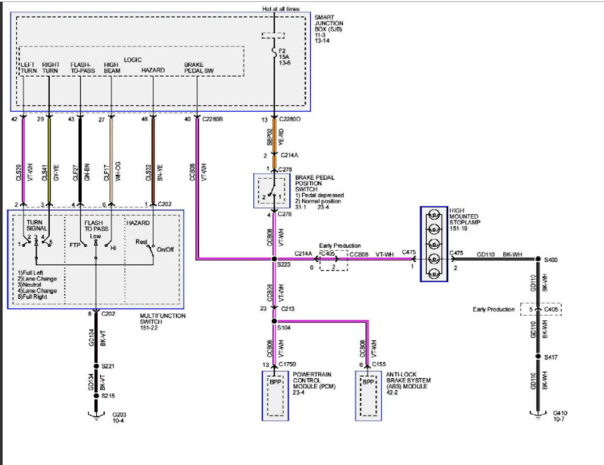Click the LOGIC block label
The height and width of the screenshot is (465, 604).
[x=132, y=60]
